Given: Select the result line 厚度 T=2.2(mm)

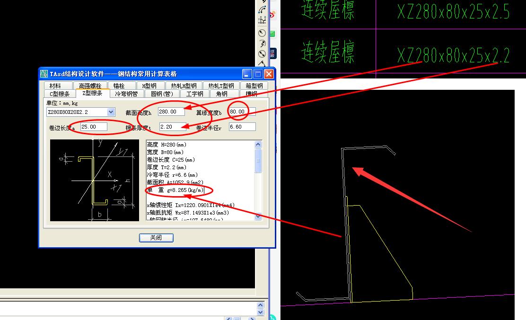Looking at the screenshot, I should pos(167,167).
